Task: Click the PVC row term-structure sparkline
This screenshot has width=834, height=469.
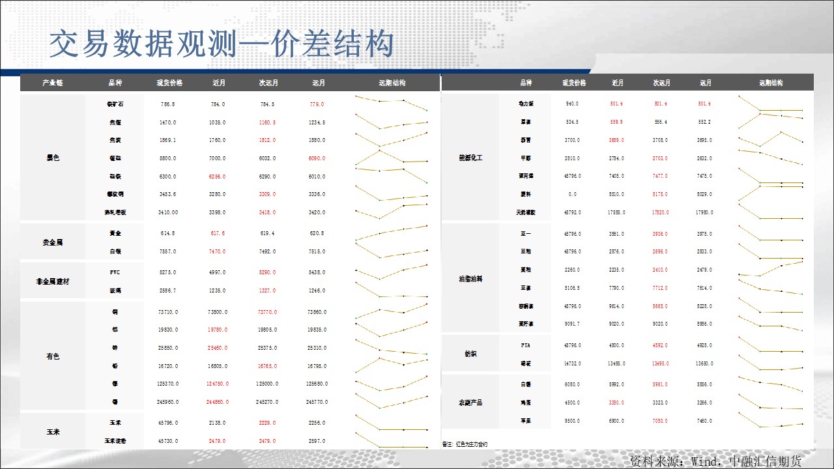Action: coord(391,272)
